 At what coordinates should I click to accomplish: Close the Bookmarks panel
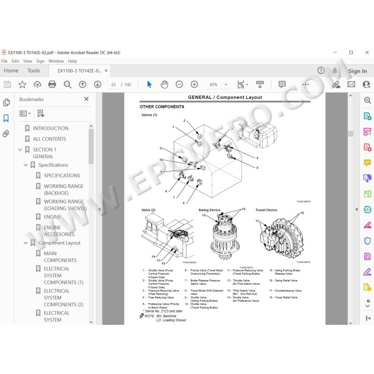pyautogui.click(x=87, y=99)
